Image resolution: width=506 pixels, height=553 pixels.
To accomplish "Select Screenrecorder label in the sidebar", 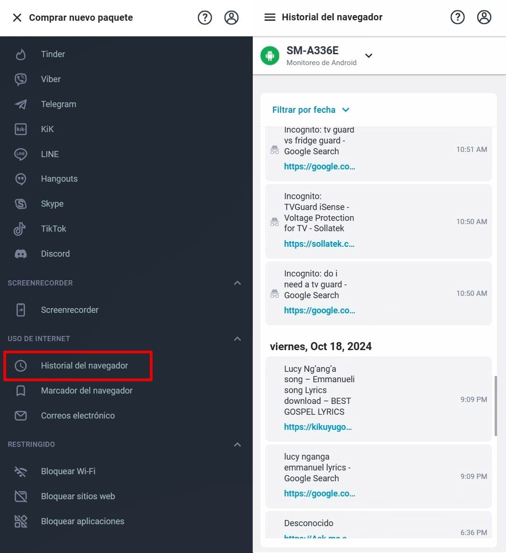I will pyautogui.click(x=69, y=310).
